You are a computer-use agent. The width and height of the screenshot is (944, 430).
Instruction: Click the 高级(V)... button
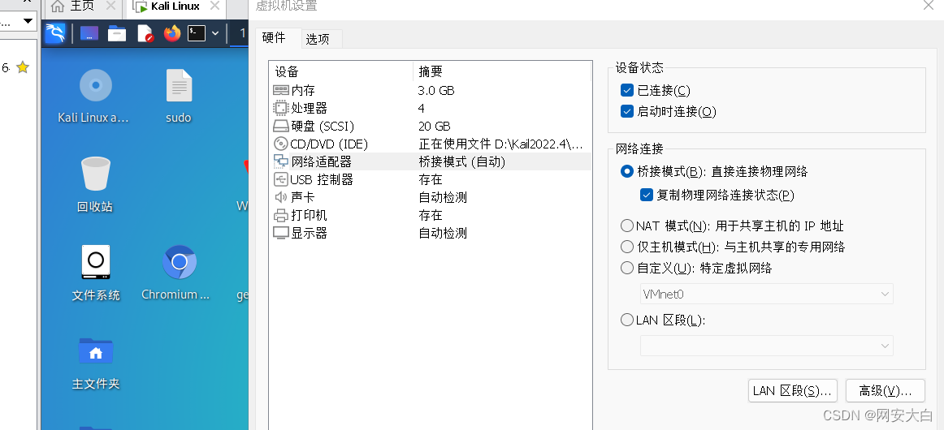(885, 391)
